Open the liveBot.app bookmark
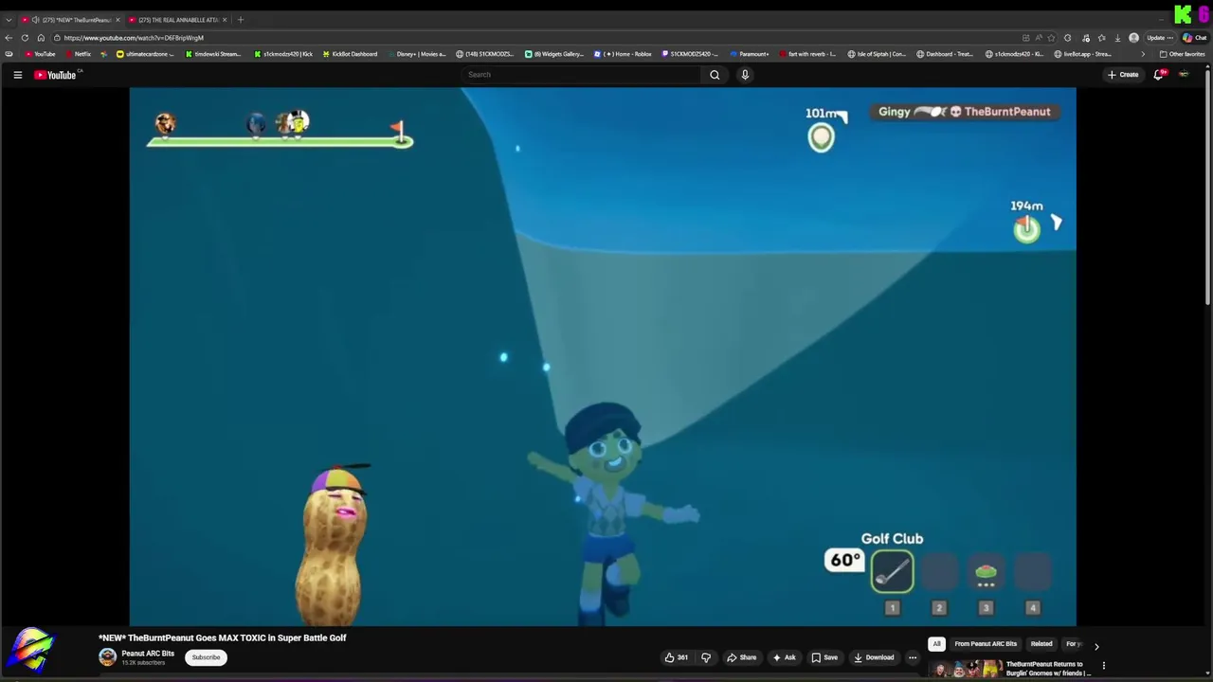Viewport: 1213px width, 682px height. pos(1083,54)
